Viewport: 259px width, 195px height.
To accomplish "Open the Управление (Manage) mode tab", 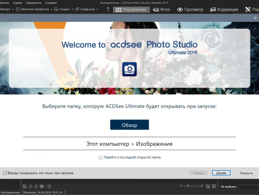I will [x=131, y=9].
